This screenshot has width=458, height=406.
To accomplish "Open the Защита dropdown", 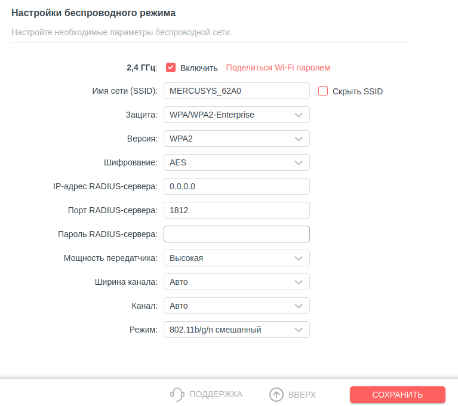I will [x=236, y=115].
